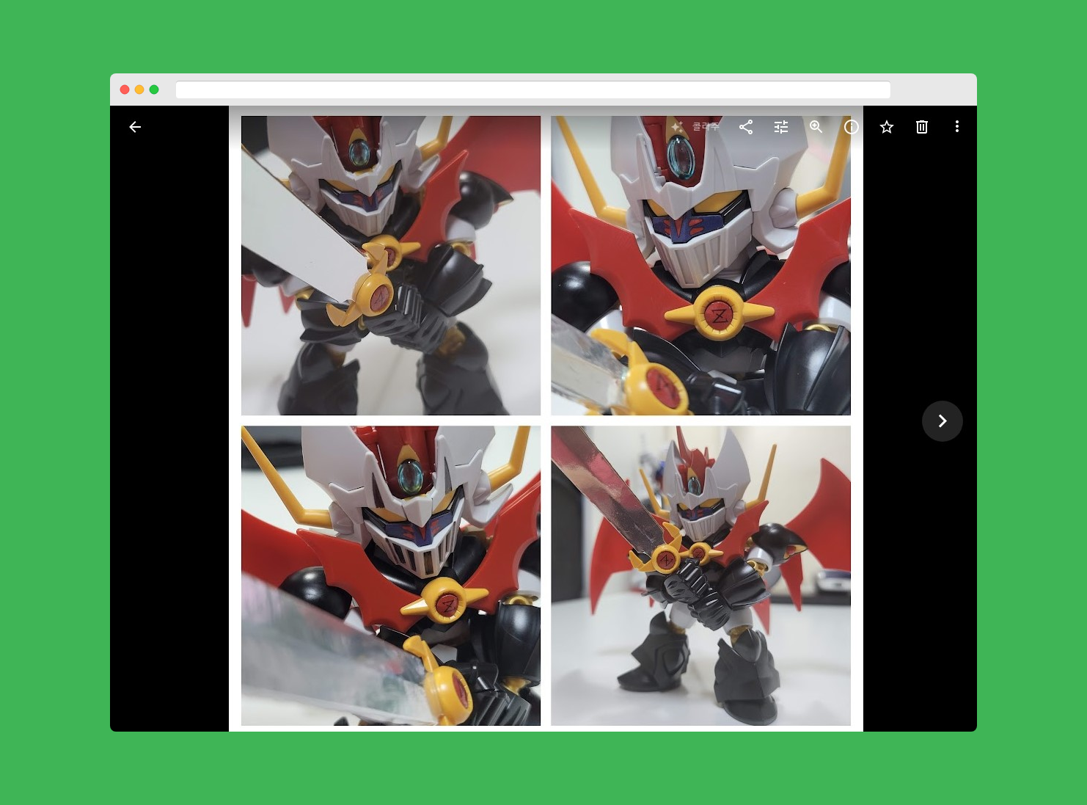Open the edit adjustments sliders icon
The width and height of the screenshot is (1087, 805).
tap(781, 127)
